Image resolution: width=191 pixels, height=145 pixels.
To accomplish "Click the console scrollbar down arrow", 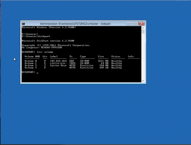I will (143, 81).
